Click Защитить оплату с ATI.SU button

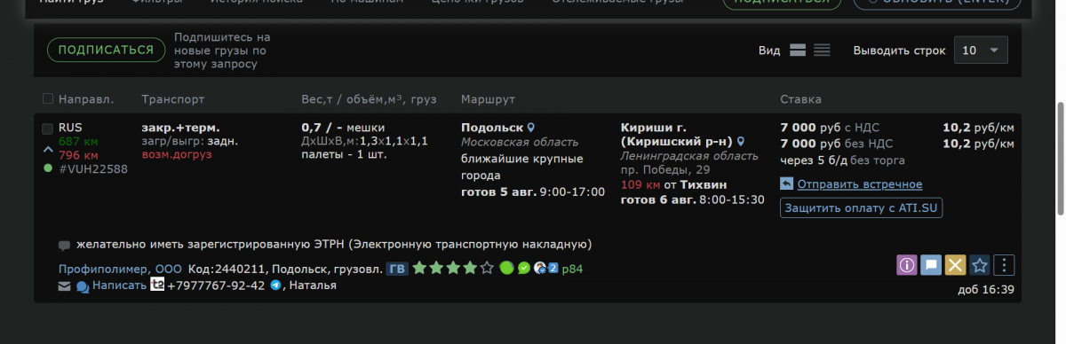point(862,207)
